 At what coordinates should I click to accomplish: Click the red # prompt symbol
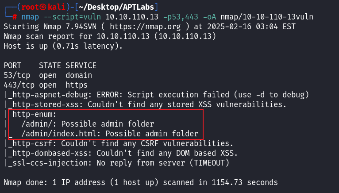(x=15, y=17)
